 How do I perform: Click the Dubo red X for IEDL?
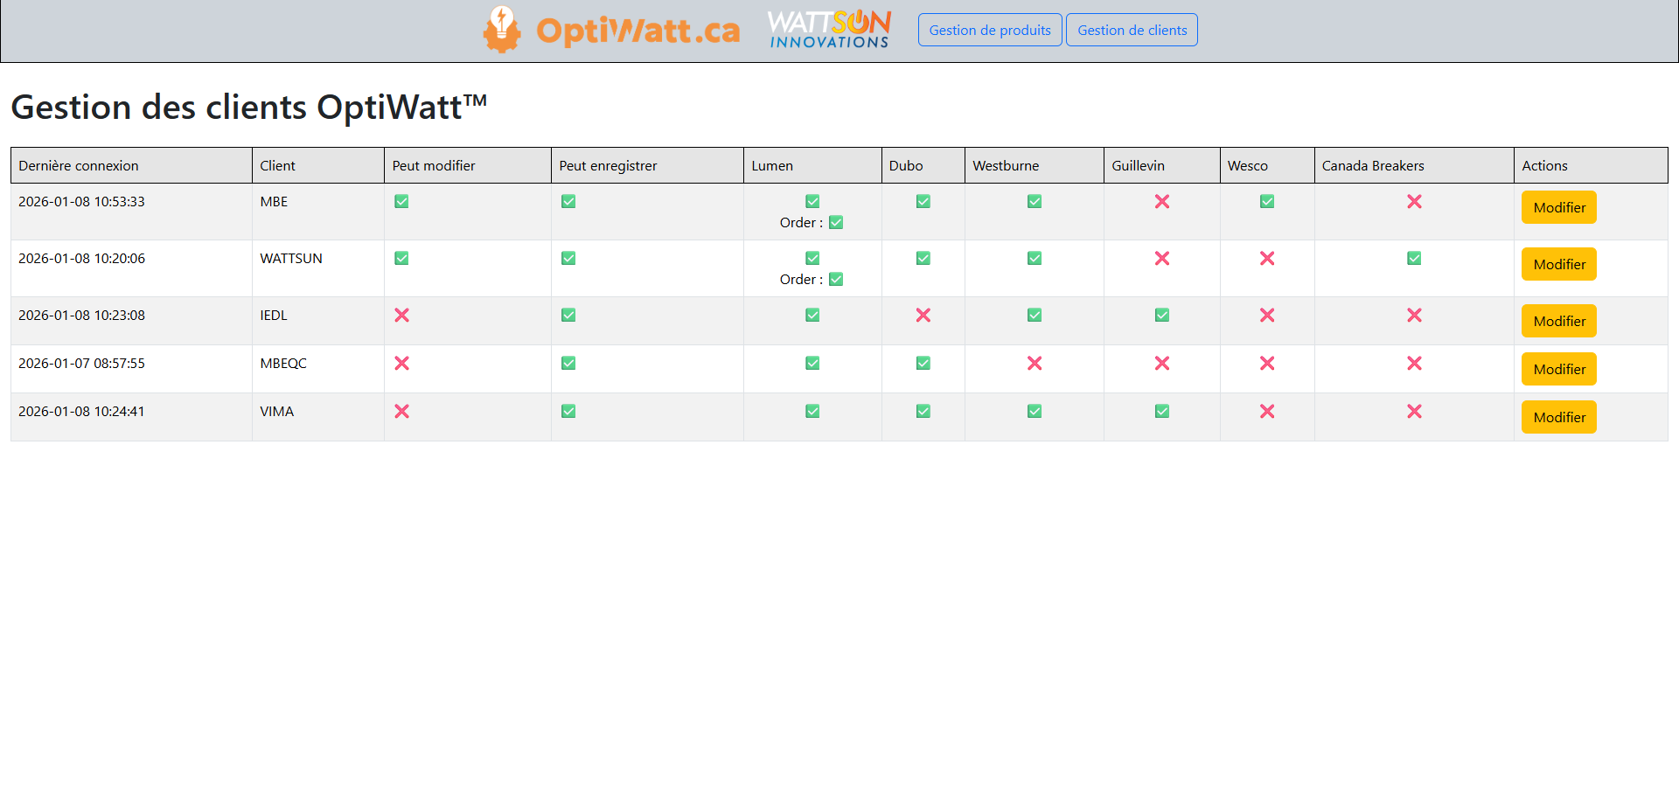[923, 316]
